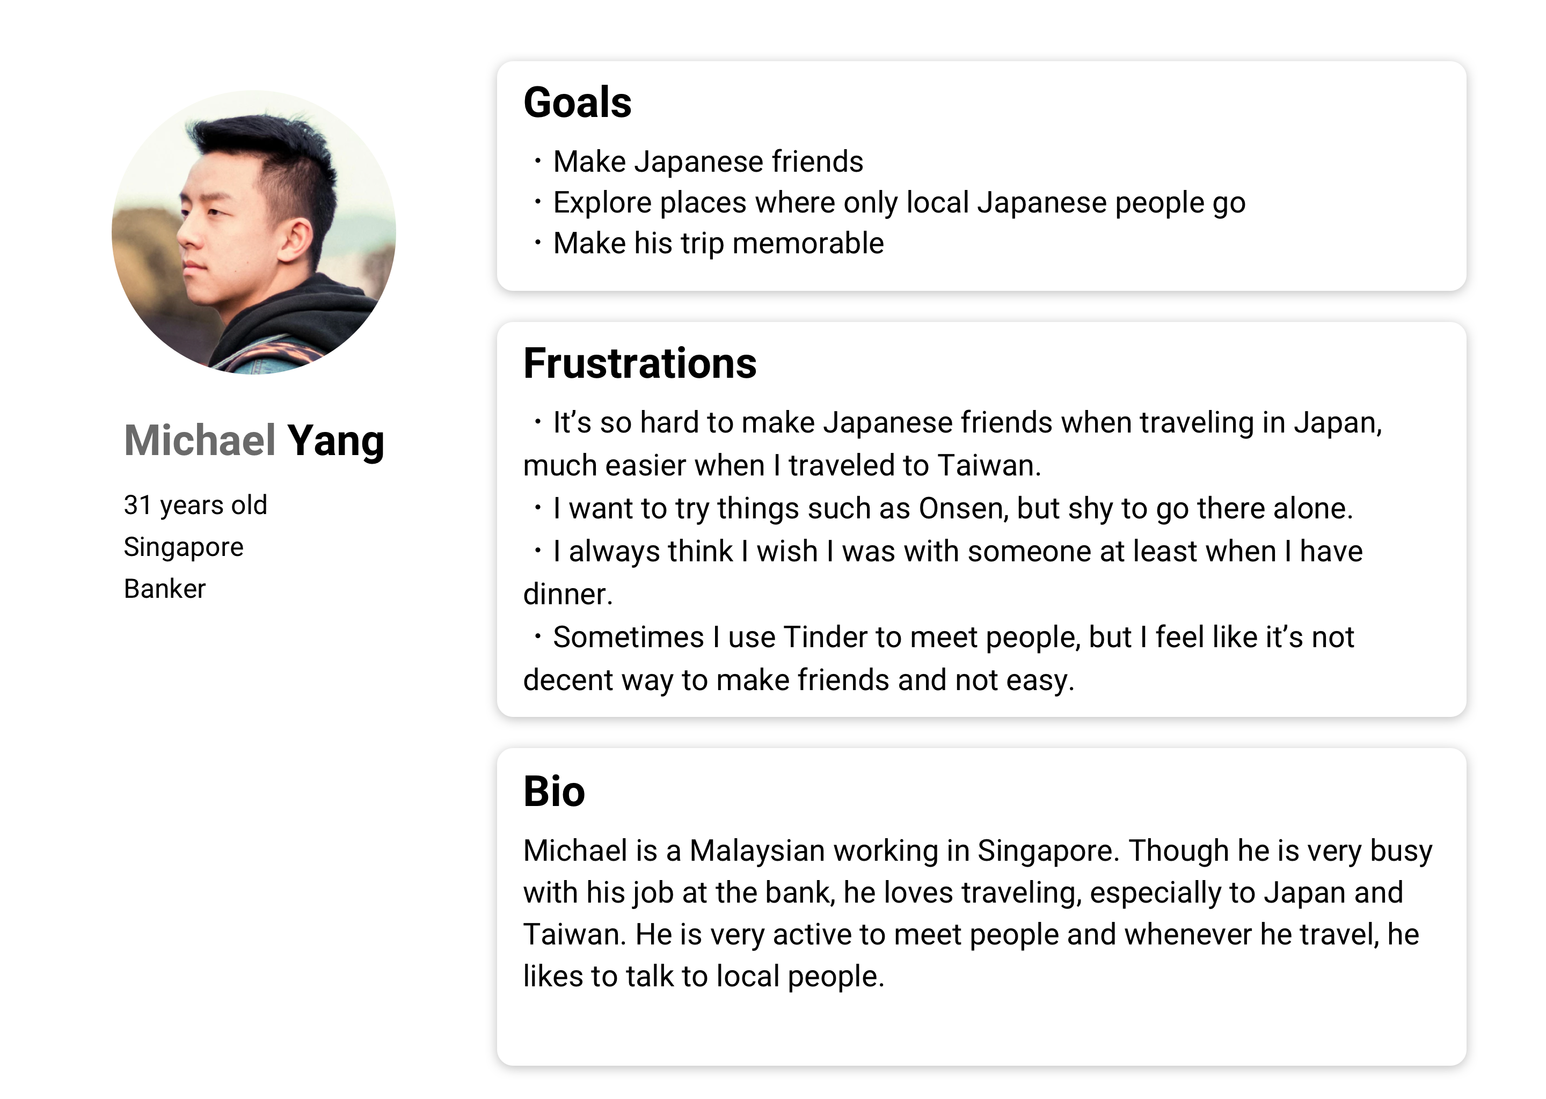Click the "Goals" card heading
The height and width of the screenshot is (1099, 1546).
click(x=578, y=103)
